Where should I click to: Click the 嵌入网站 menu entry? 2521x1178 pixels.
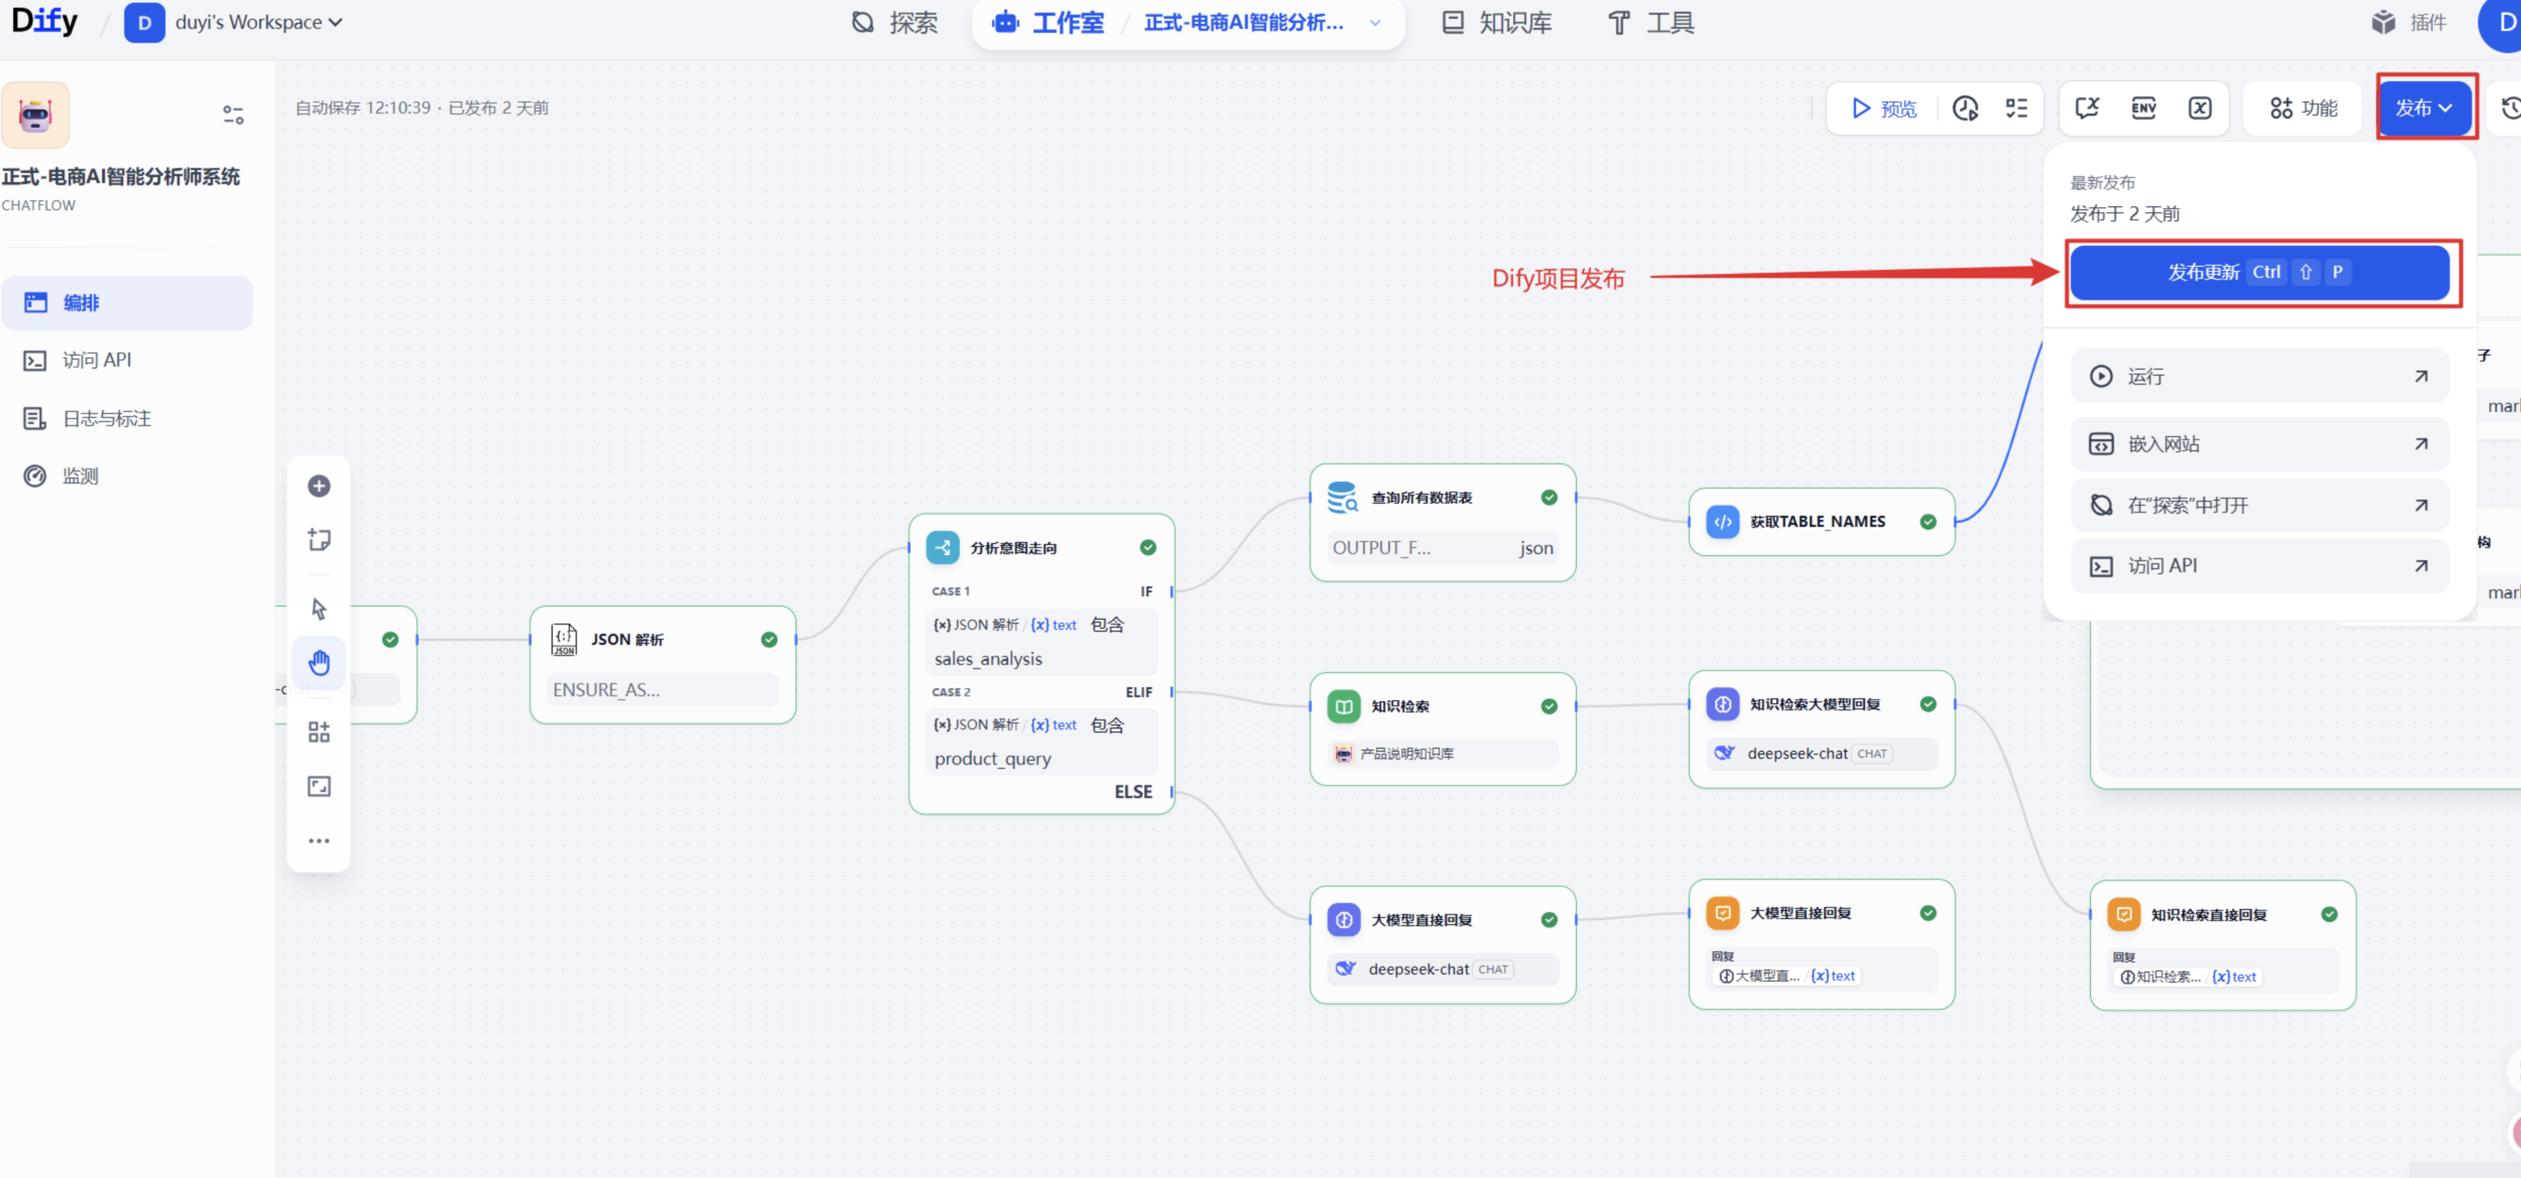[x=2259, y=444]
